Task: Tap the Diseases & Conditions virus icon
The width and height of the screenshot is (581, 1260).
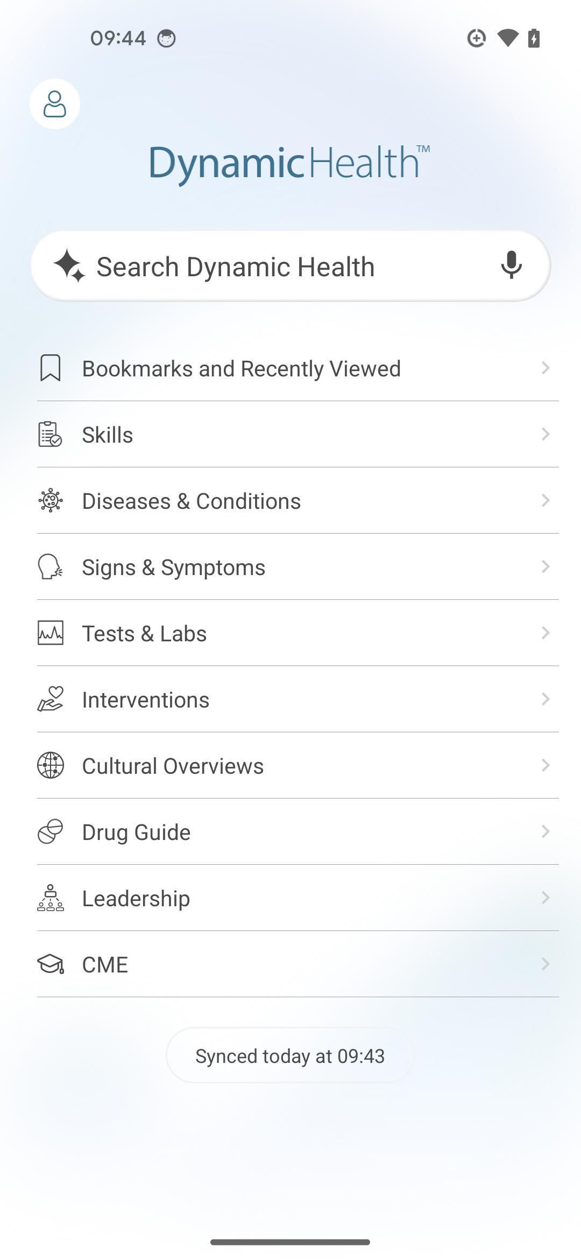Action: click(x=51, y=501)
